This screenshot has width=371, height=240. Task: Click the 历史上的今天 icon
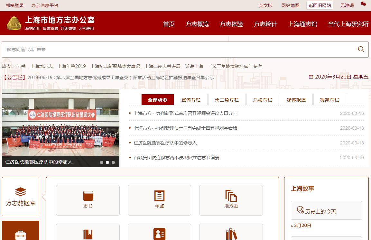(301, 210)
